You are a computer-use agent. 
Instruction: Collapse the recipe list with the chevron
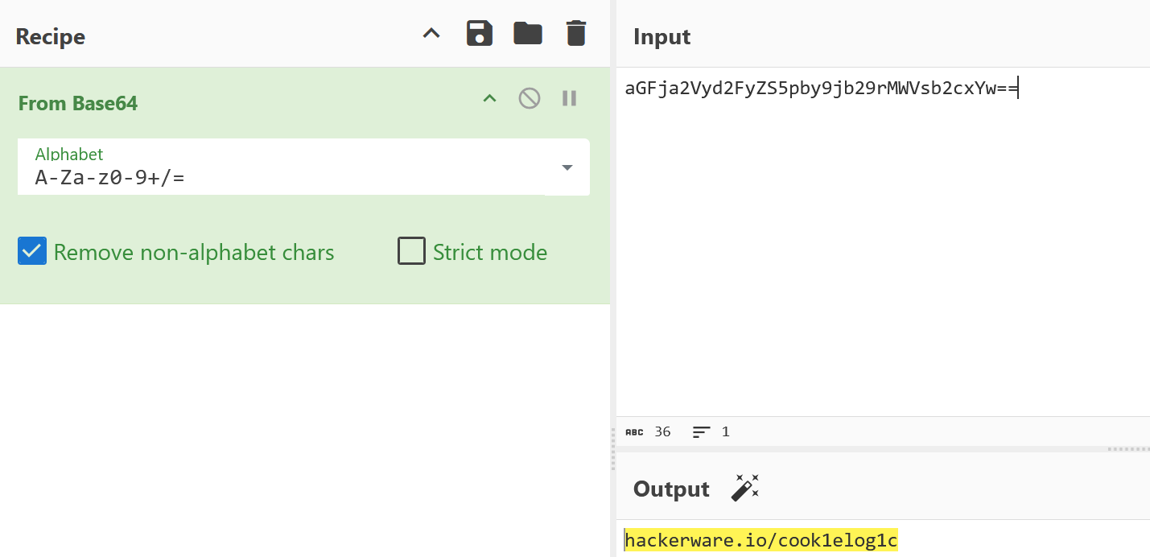coord(432,34)
